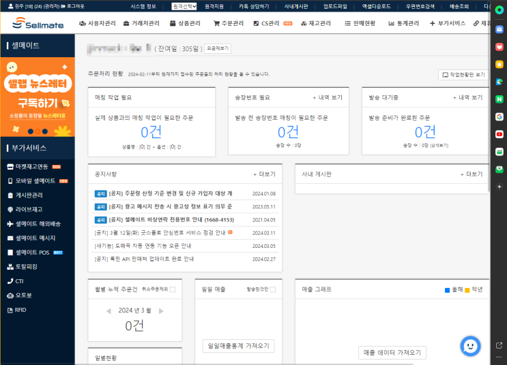Open 시스템 정보 link
This screenshot has height=365, width=507.
point(143,6)
